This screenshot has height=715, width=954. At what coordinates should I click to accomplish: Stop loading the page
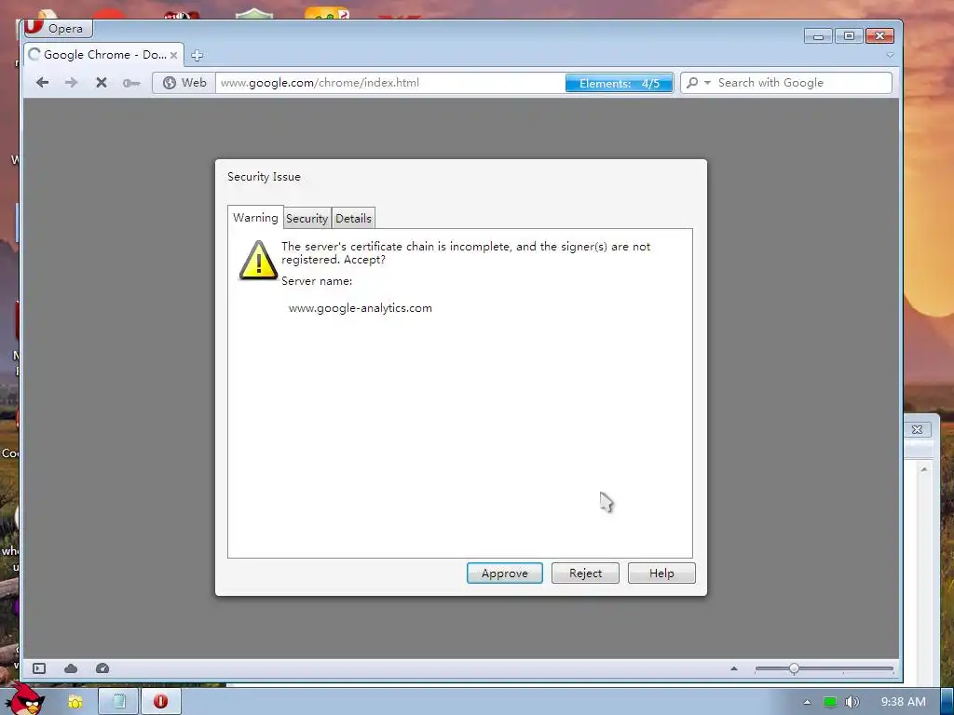pos(101,83)
